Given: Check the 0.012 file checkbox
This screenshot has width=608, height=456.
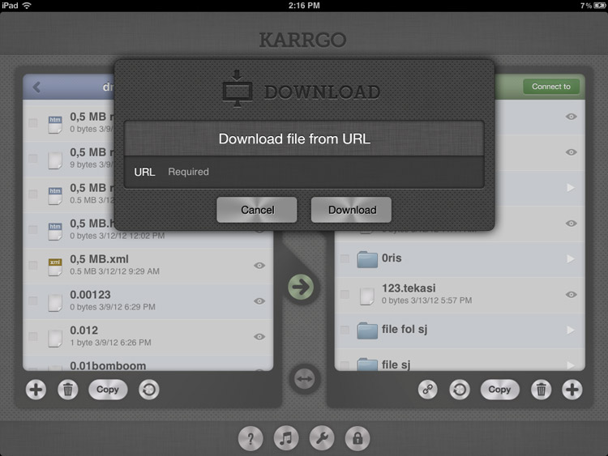Looking at the screenshot, I should [x=33, y=336].
